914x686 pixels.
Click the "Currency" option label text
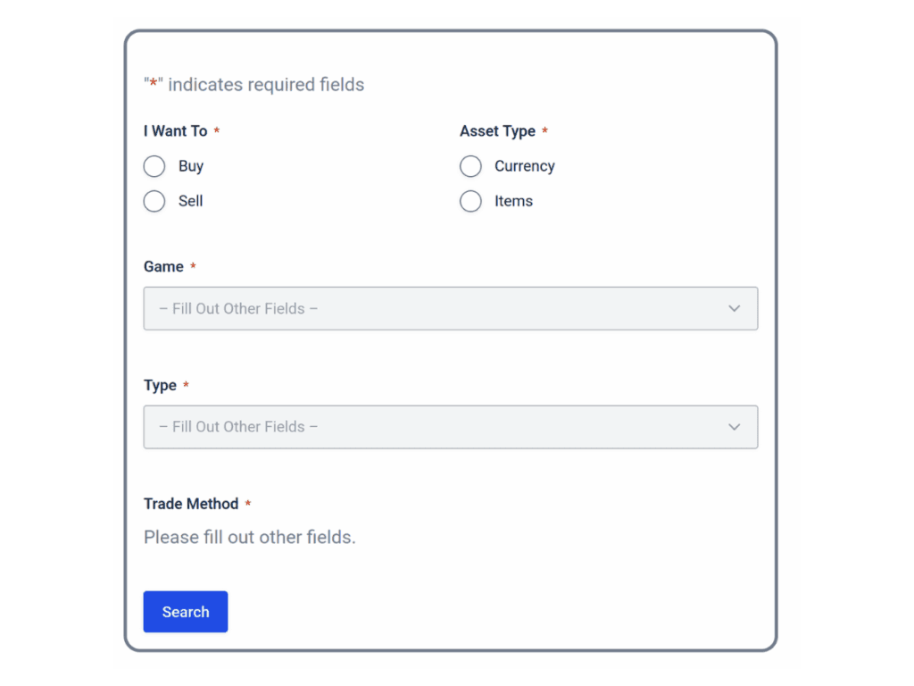(x=525, y=167)
